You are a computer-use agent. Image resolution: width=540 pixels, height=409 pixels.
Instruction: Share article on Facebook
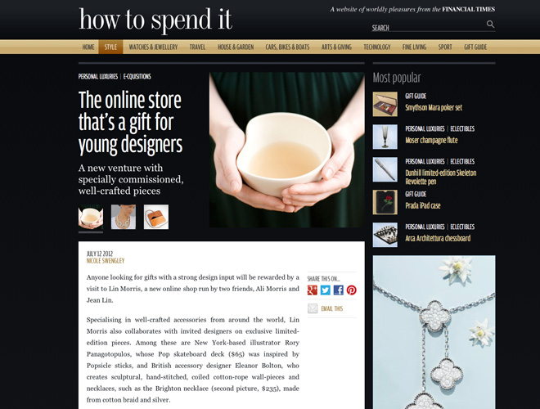[x=339, y=290]
